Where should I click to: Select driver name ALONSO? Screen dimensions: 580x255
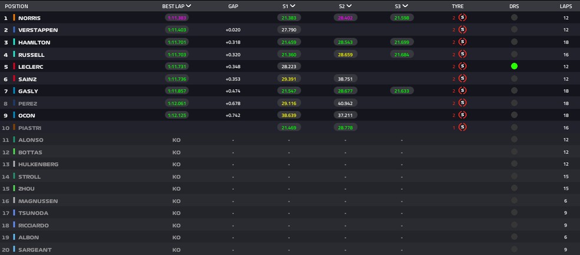(x=31, y=140)
